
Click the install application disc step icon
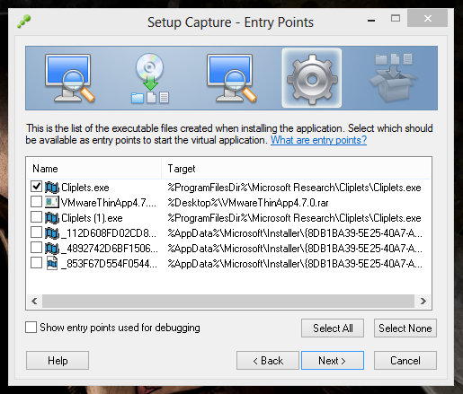coord(150,78)
